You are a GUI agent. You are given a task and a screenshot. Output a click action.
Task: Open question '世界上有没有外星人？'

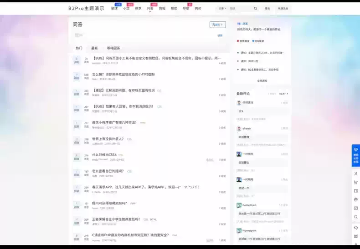tap(108, 139)
